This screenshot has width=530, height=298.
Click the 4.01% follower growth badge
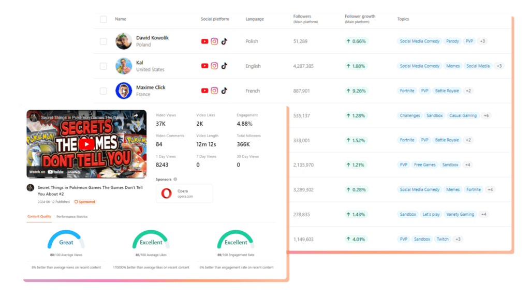tap(356, 239)
